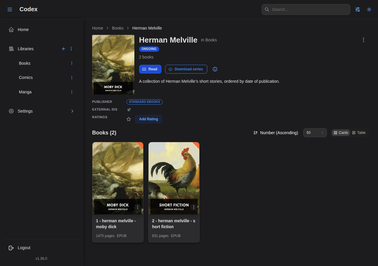Image resolution: width=378 pixels, height=266 pixels.
Task: Click the Home house icon
Action: click(11, 30)
